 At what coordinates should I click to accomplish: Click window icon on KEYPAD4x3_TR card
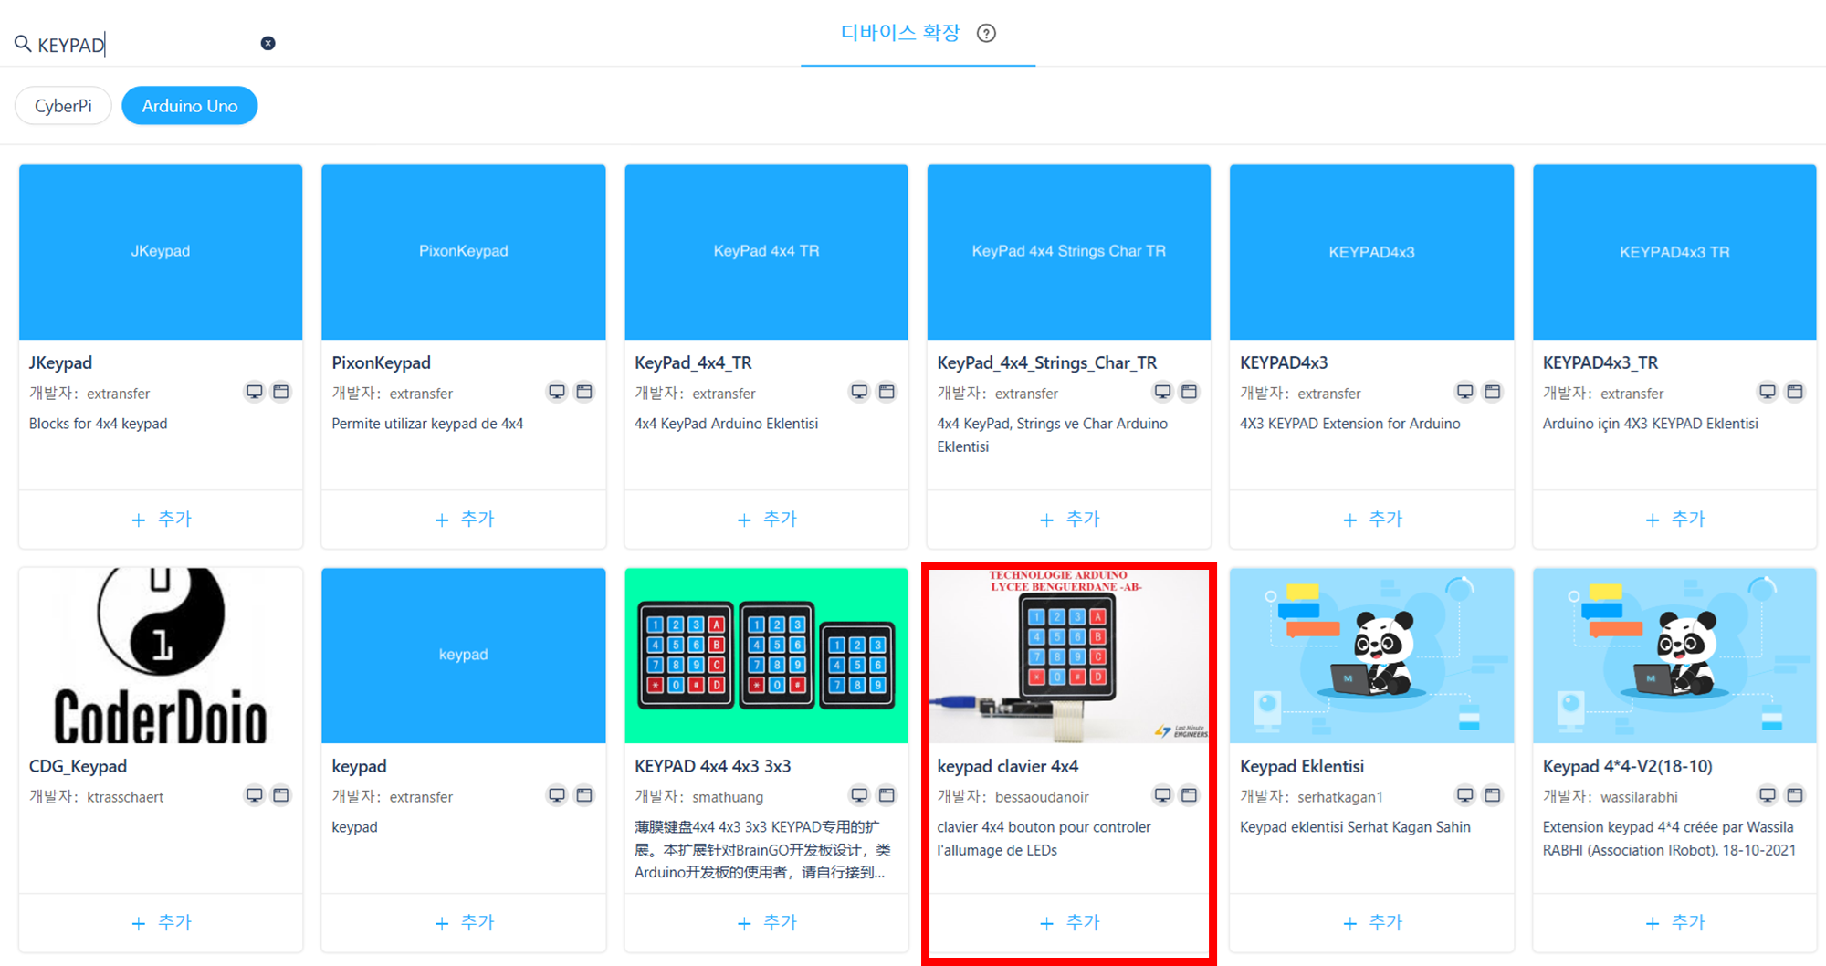[1795, 392]
